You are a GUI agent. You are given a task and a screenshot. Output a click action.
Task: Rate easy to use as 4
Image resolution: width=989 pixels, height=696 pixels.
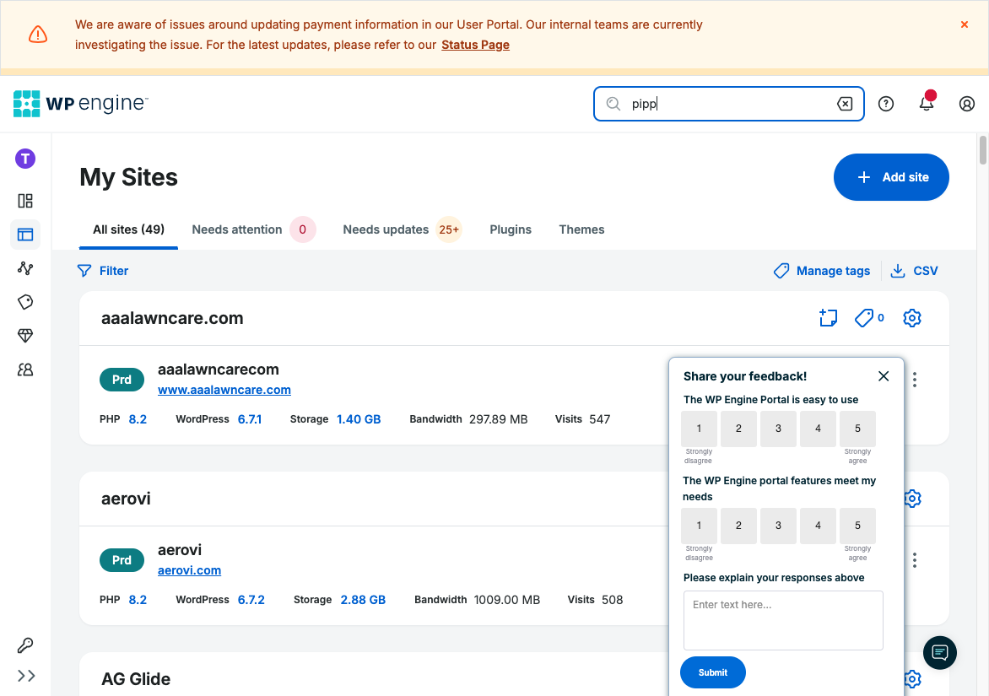[x=818, y=429]
